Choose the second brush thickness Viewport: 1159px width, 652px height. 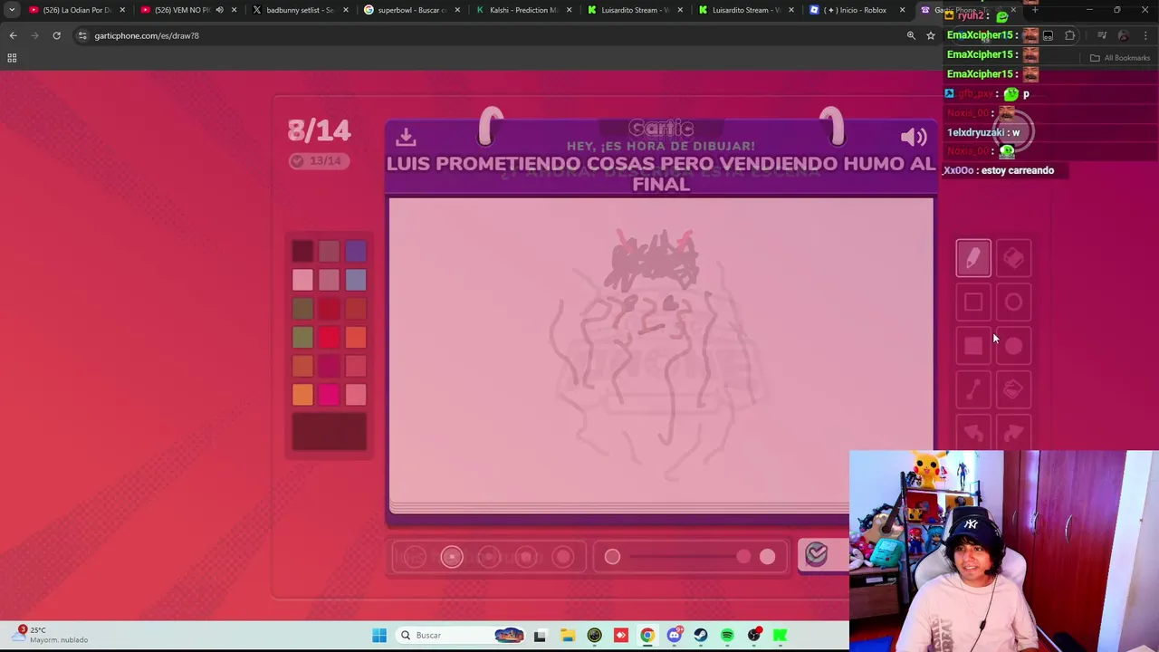tap(452, 557)
